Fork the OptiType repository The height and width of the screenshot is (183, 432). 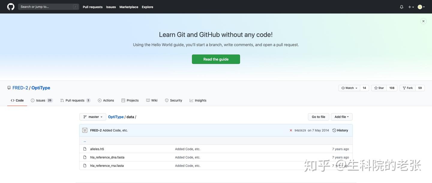coord(408,88)
